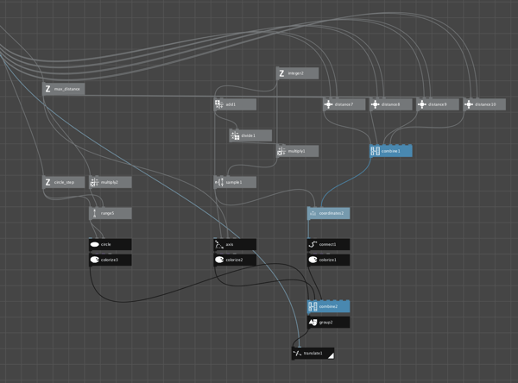Select the distance8 node icon
The width and height of the screenshot is (518, 383).
click(x=376, y=104)
